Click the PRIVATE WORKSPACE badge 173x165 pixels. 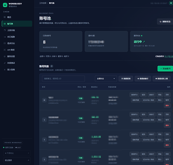point(13,143)
